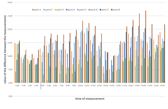Image resolution: width=168 pixels, height=109 pixels.
Task: Click the -5,00 y-axis label
Action: 10,96
